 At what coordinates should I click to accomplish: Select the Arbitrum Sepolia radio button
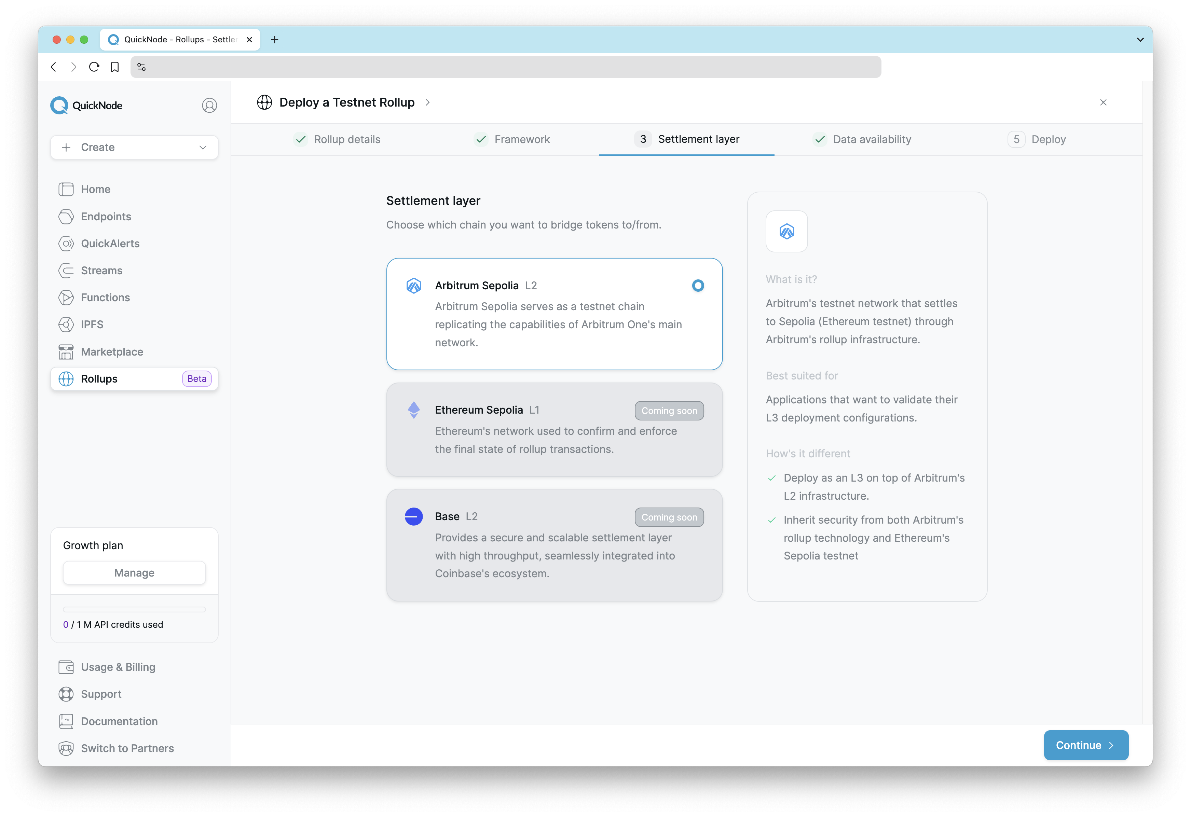click(698, 285)
